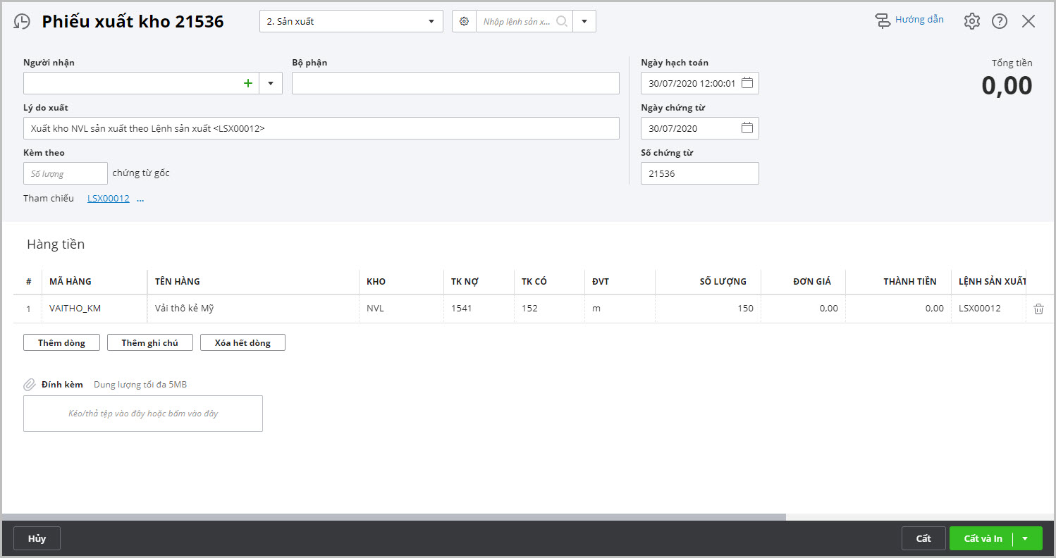Click the magnifier search icon for production order
Viewport: 1056px width, 558px height.
coord(562,21)
